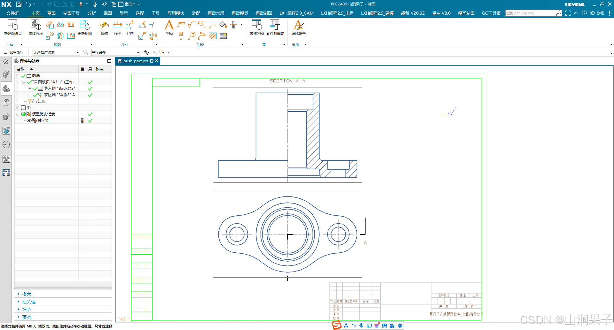Open the Part Navigator sidebar tab

(6, 88)
